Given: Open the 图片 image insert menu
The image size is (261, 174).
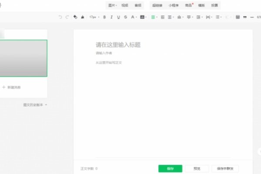Looking at the screenshot, I should pyautogui.click(x=112, y=5).
